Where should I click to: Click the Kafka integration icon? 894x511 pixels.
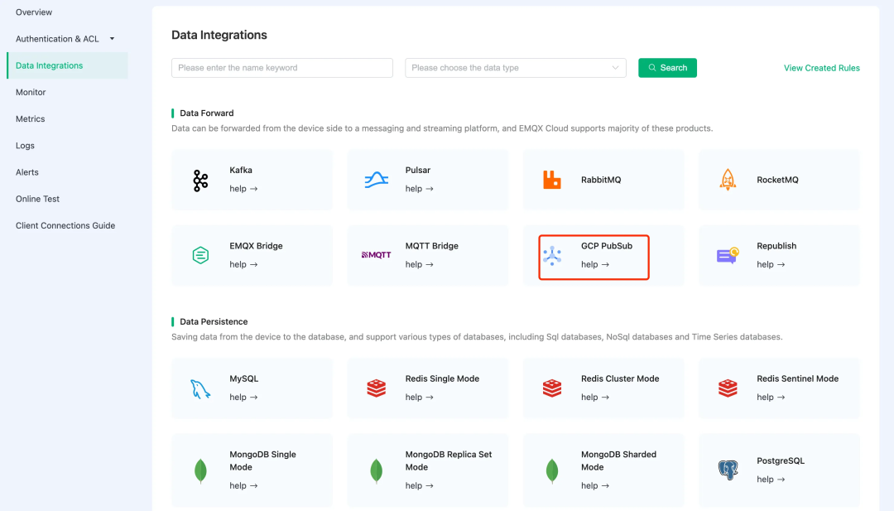pyautogui.click(x=200, y=180)
